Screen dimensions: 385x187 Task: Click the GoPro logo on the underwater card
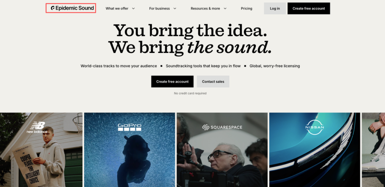coord(129,127)
